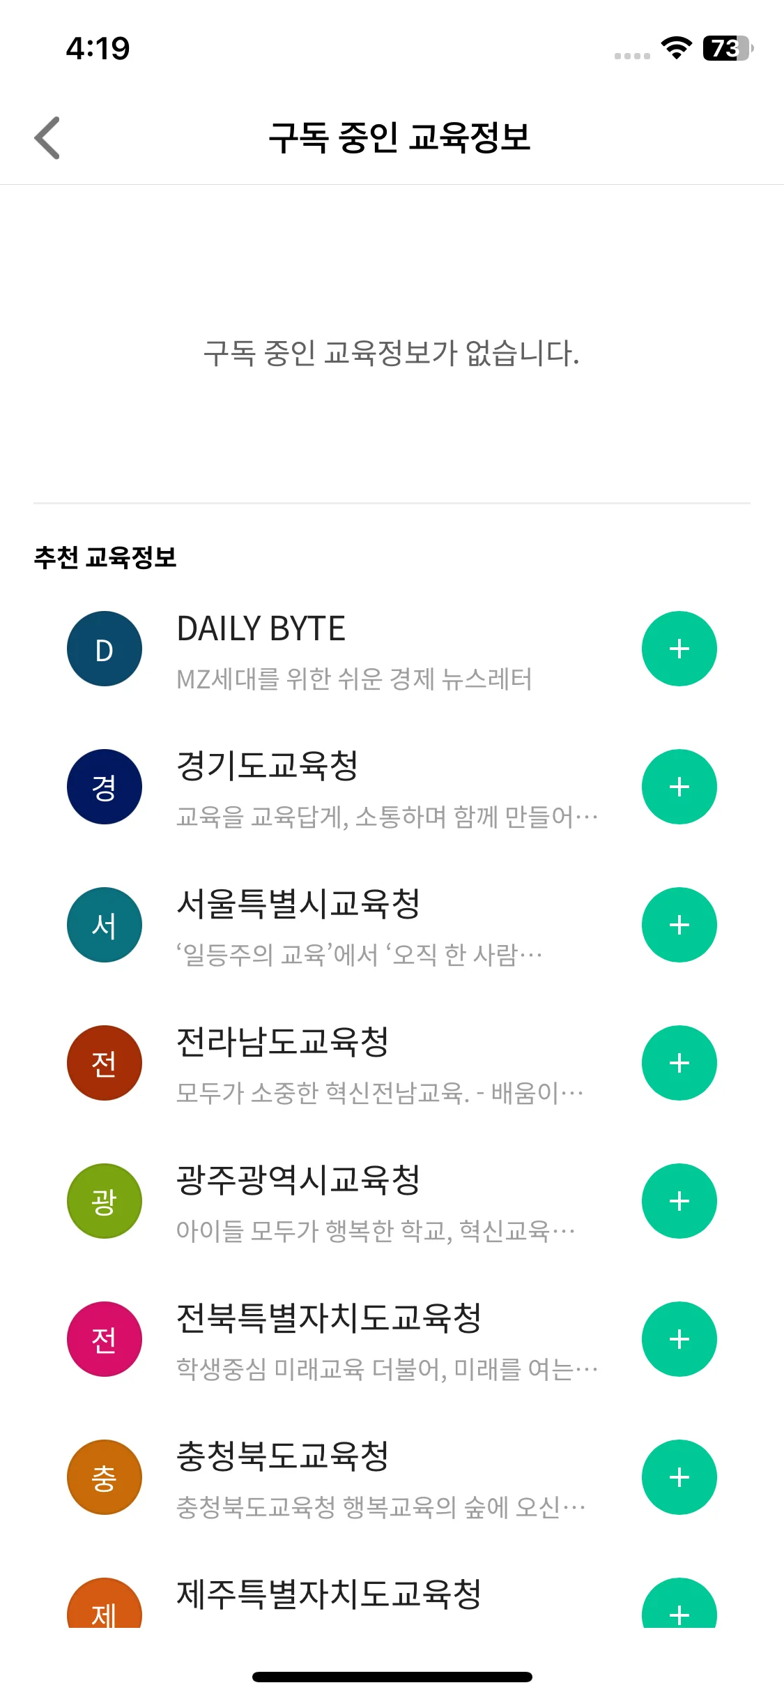Open DAILY BYTE newsletter description line

click(354, 679)
